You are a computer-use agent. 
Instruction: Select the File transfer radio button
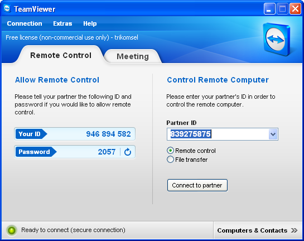(x=170, y=160)
